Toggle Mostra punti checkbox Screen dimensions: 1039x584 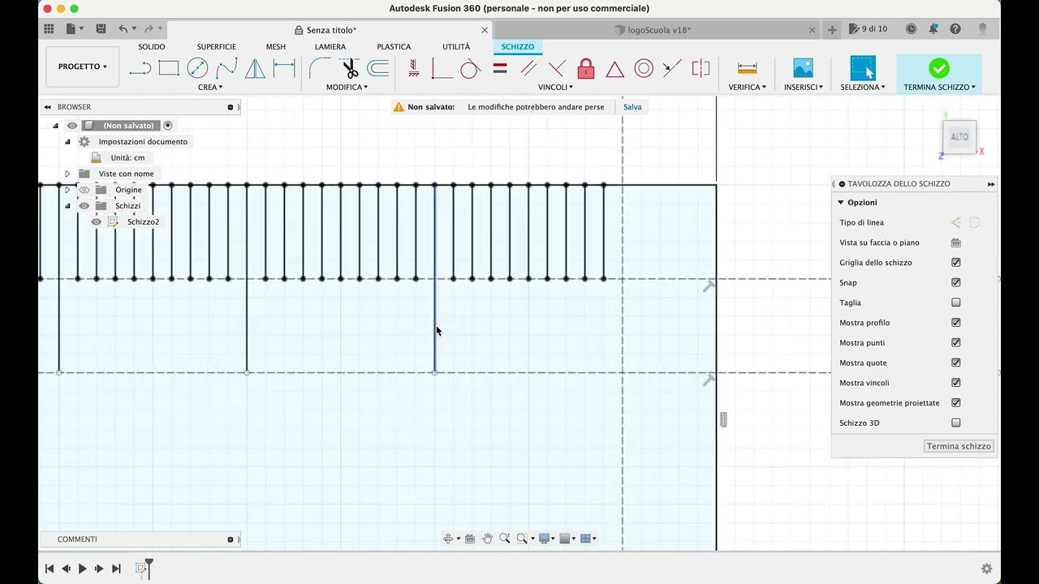[956, 343]
